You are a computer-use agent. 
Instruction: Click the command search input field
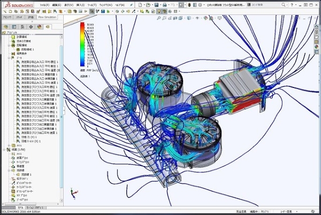tap(262, 4)
